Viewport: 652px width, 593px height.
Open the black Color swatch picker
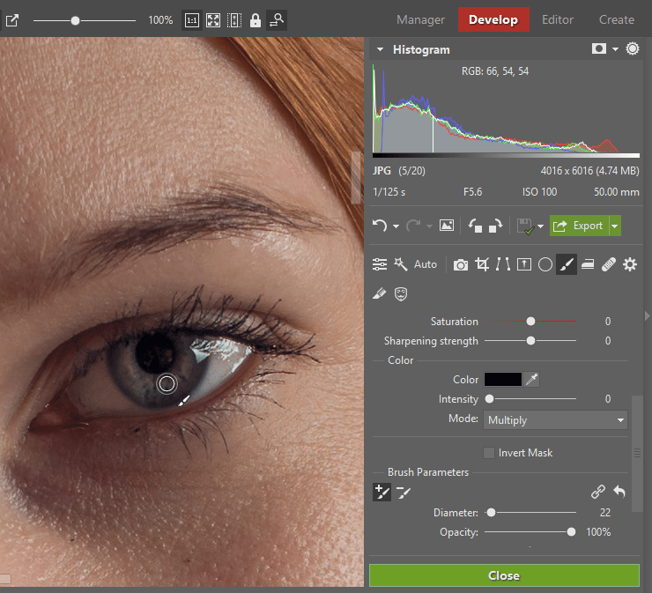(x=503, y=379)
